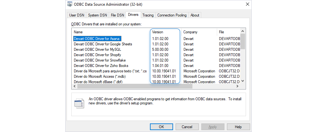317x132 pixels.
Task: Click the ODBC Data Source Administrator title icon
Action: [x=70, y=4]
